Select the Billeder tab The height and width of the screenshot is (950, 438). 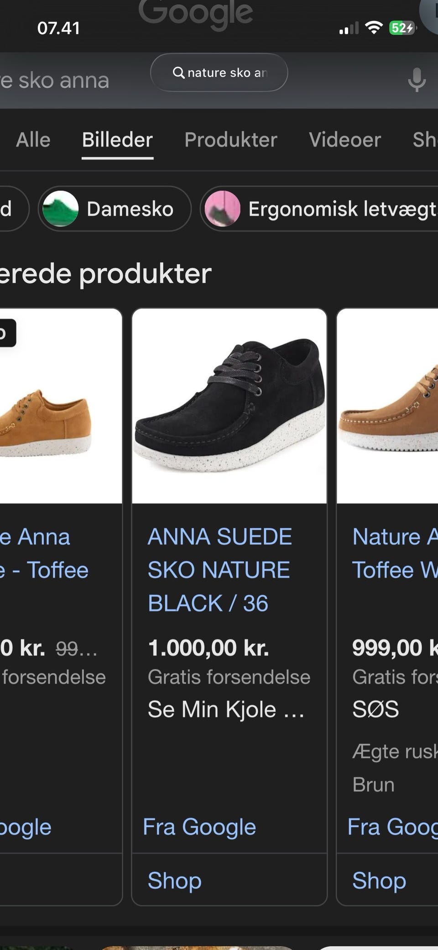coord(117,140)
